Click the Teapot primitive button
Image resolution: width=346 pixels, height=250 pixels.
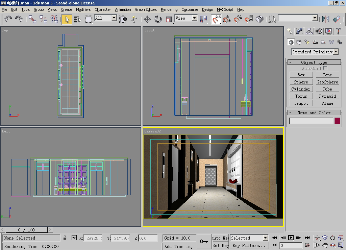pos(301,103)
